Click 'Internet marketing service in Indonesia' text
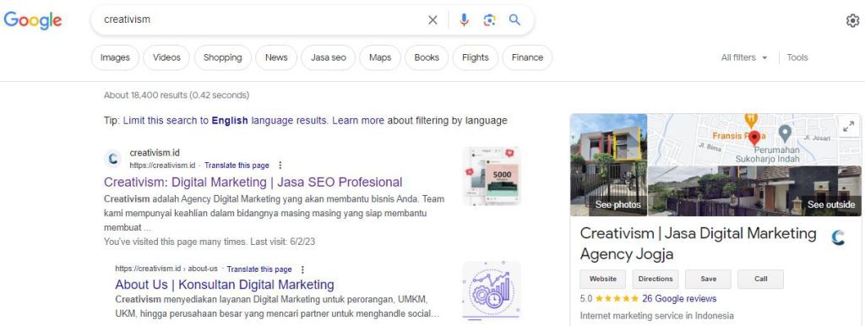The width and height of the screenshot is (865, 326). tap(657, 316)
